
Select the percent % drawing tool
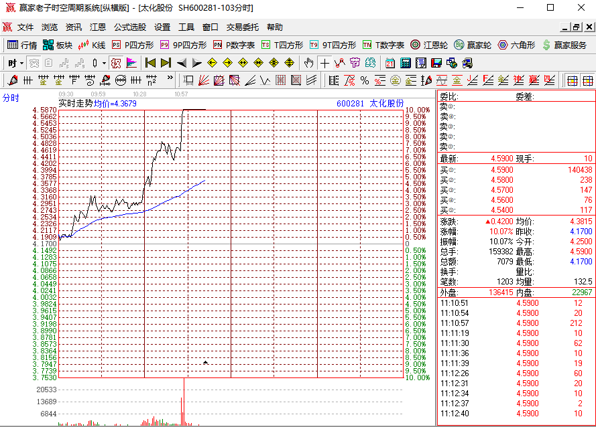[x=365, y=80]
